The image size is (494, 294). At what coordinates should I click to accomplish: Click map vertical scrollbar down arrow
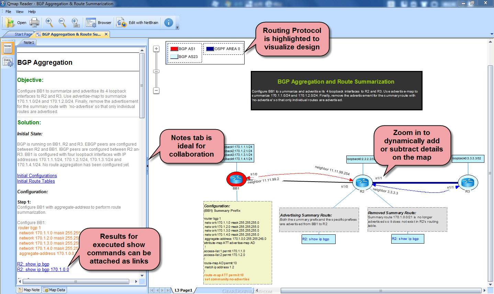(x=490, y=284)
